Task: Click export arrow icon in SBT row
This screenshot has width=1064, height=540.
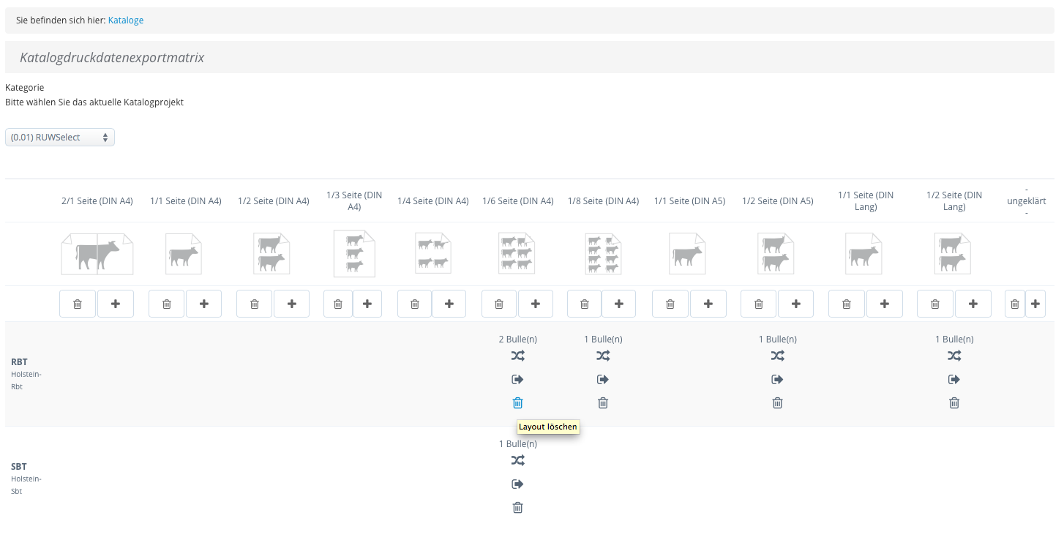Action: coord(518,484)
